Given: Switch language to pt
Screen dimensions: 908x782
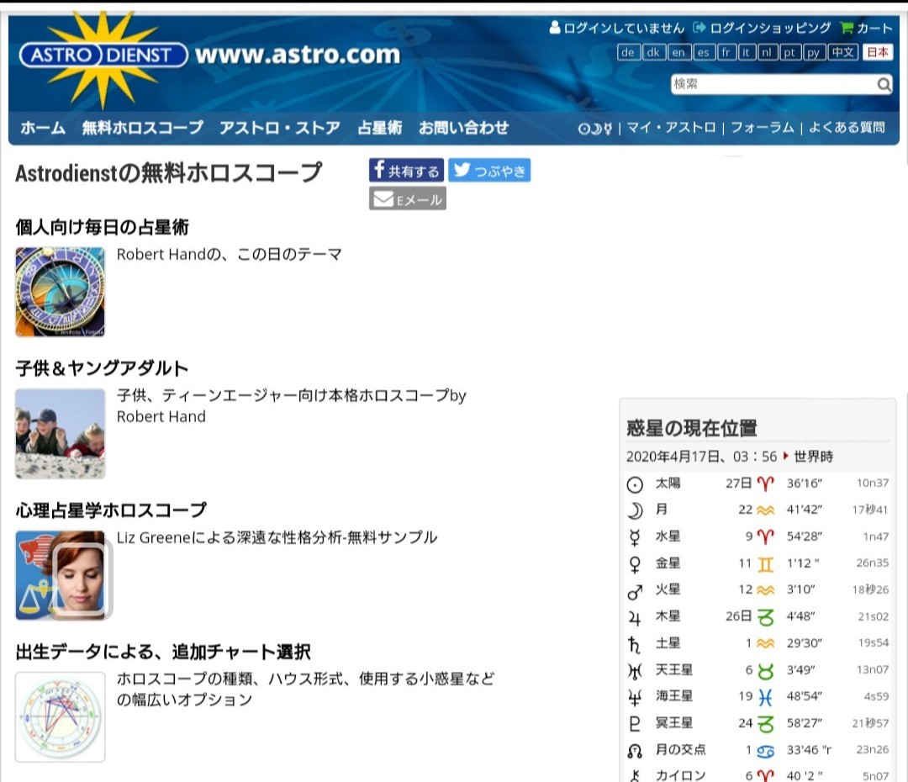Looking at the screenshot, I should tap(789, 52).
